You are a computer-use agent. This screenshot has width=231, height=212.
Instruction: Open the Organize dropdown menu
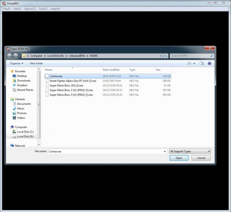pos(16,63)
